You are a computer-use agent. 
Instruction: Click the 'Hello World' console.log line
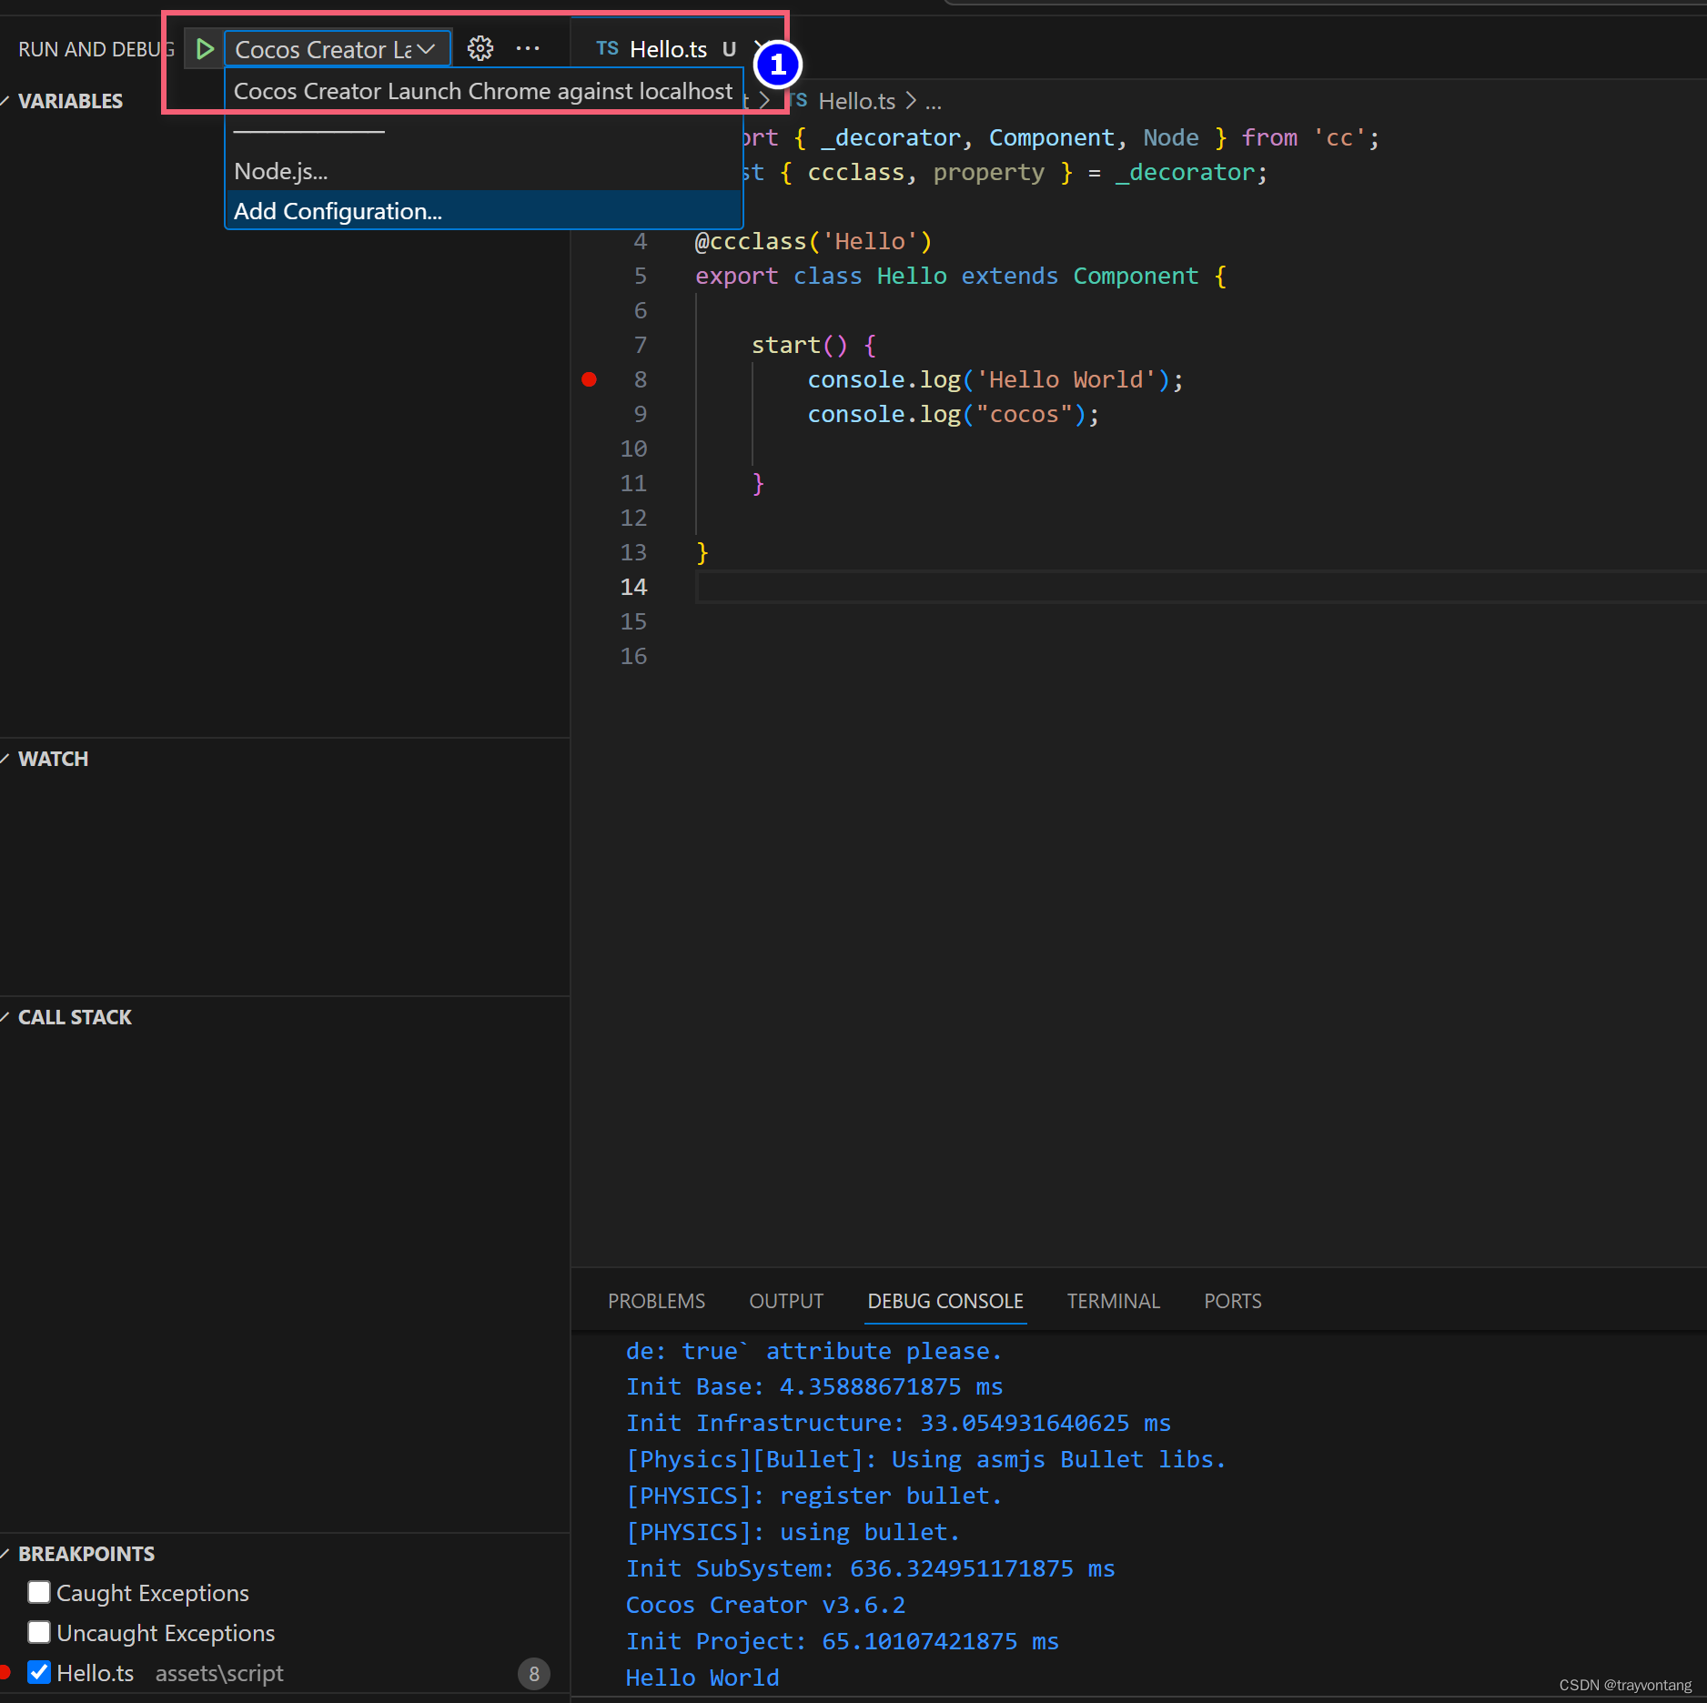995,379
